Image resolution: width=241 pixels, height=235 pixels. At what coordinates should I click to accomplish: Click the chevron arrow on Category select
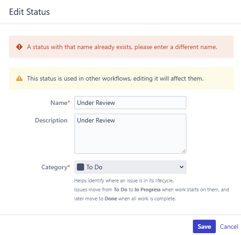(x=182, y=167)
